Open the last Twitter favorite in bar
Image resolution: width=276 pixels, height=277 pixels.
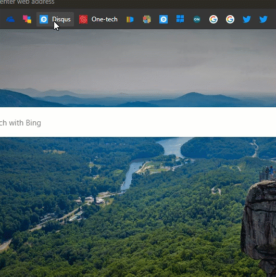264,19
